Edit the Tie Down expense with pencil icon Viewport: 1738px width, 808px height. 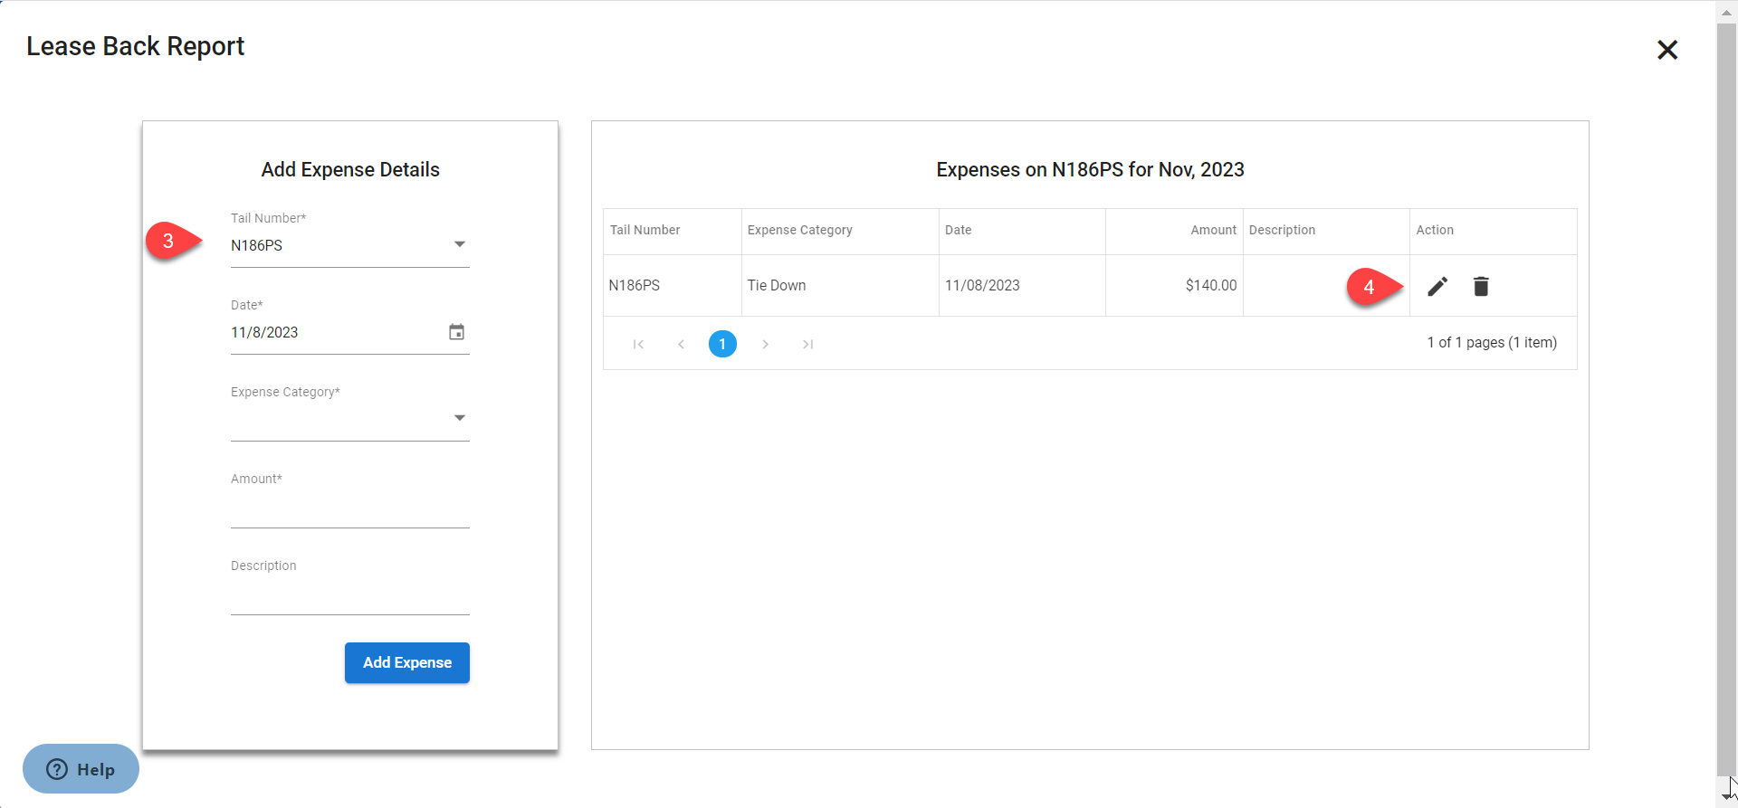[x=1437, y=287]
